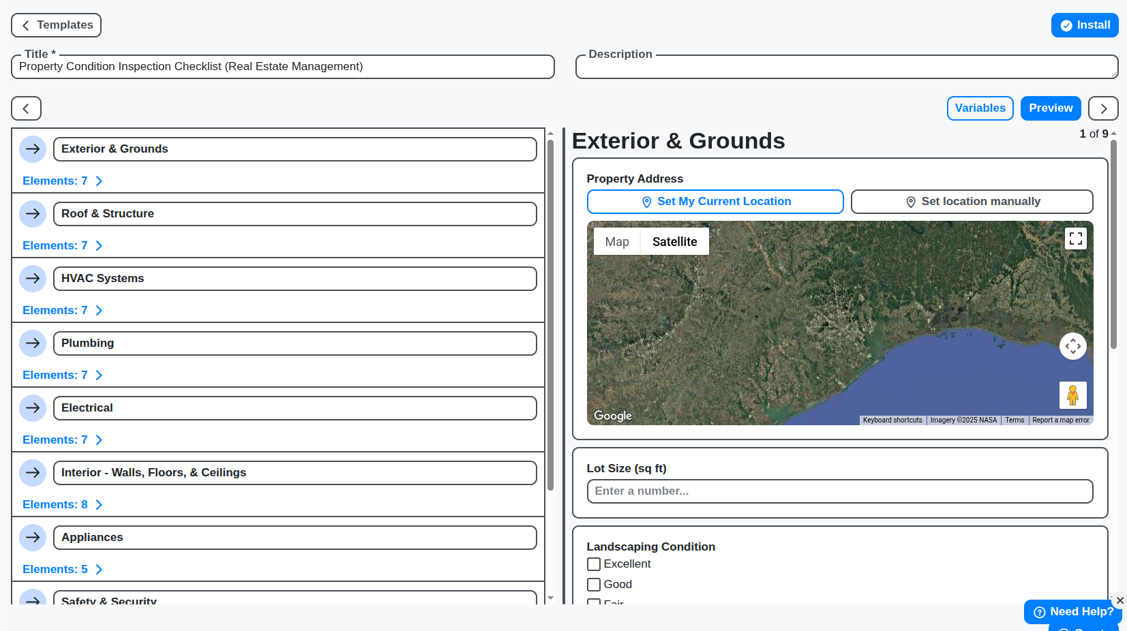
Task: Click the Need Help question mark icon
Action: click(1039, 612)
